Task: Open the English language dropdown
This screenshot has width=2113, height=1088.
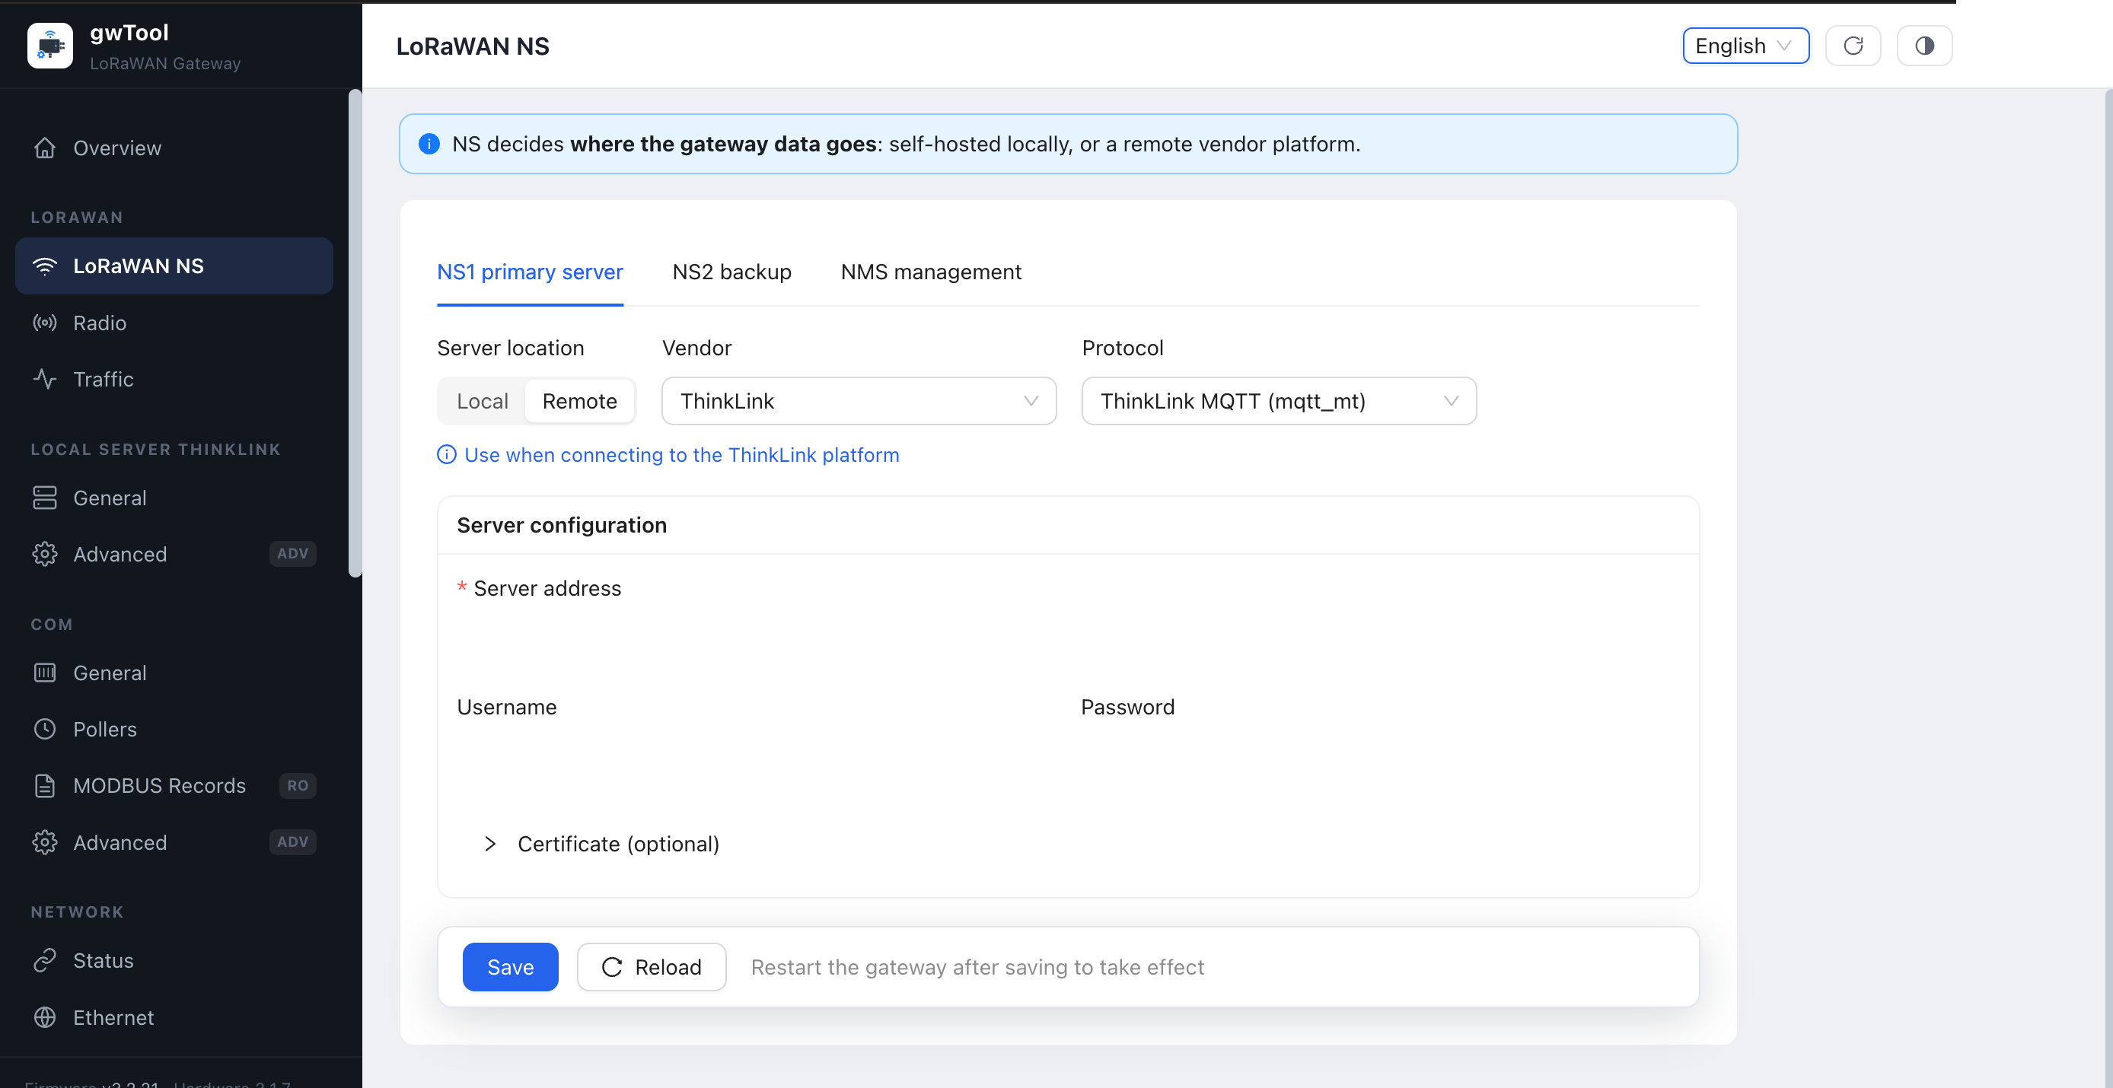Action: point(1745,46)
